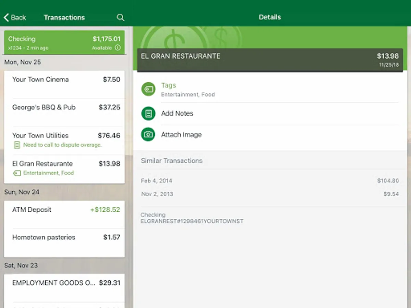Click the $37.25 amount for George's BBQ
The image size is (411, 308).
pos(109,107)
